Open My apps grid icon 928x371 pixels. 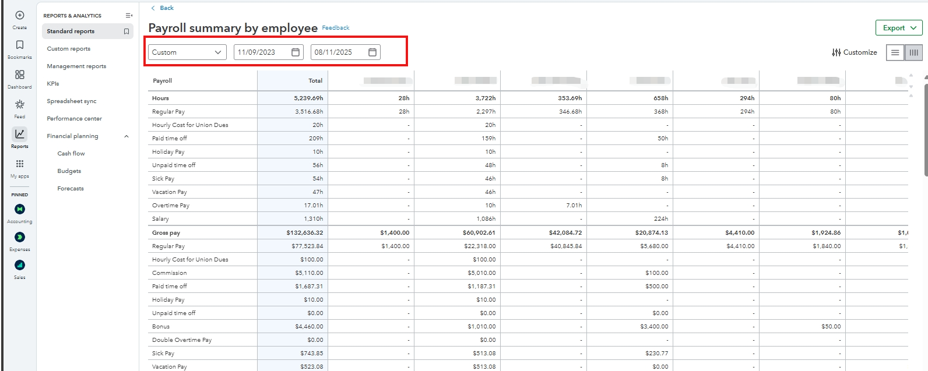tap(20, 164)
